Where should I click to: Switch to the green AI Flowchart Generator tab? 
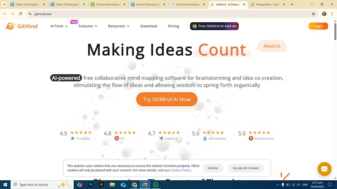coord(108,4)
